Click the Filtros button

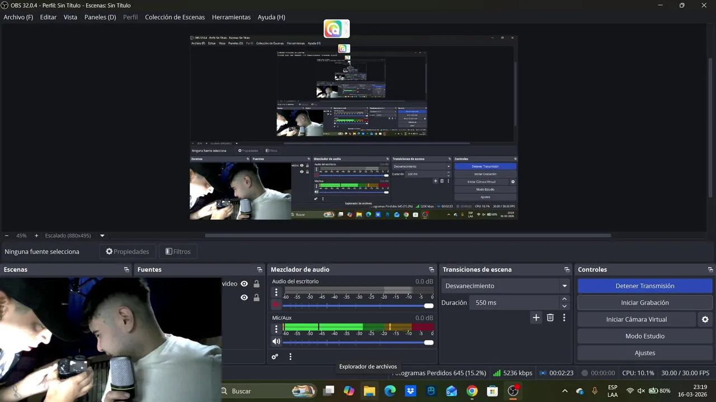point(178,252)
